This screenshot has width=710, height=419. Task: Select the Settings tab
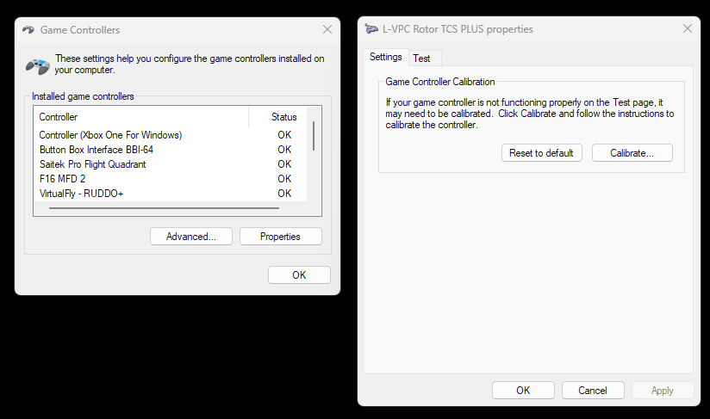(385, 57)
